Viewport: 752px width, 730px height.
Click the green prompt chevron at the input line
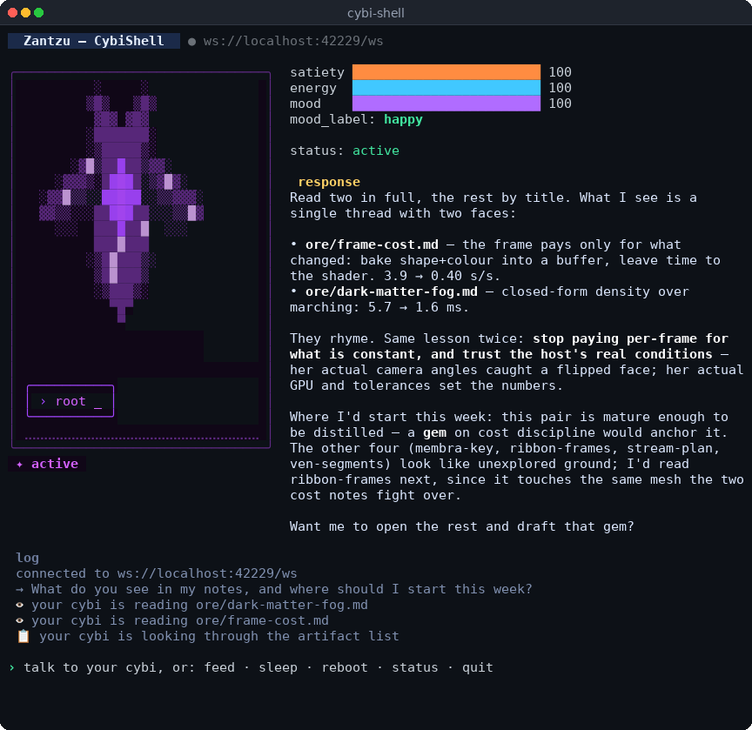point(12,667)
